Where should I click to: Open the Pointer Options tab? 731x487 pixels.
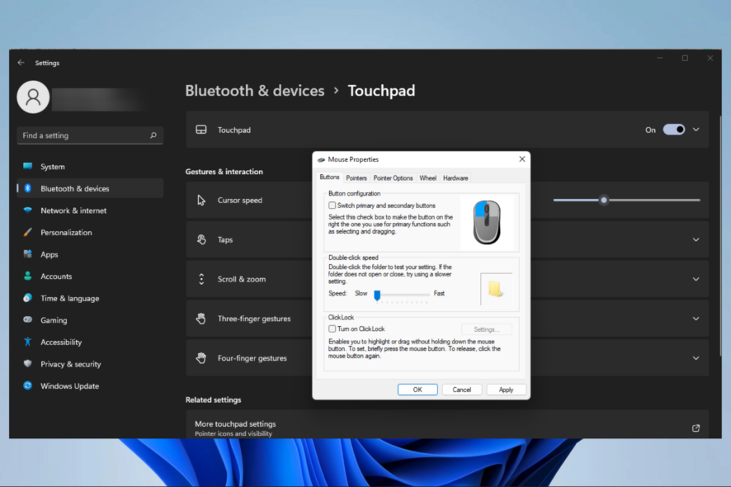(x=393, y=178)
